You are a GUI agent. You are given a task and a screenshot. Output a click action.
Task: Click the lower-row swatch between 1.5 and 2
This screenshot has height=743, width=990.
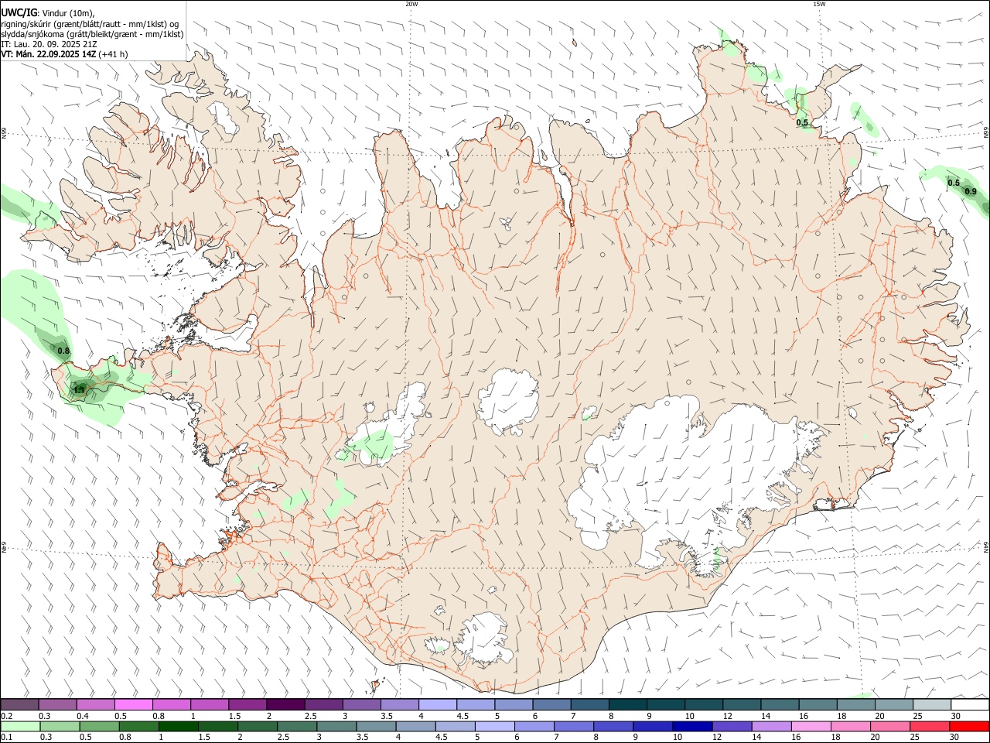click(218, 727)
